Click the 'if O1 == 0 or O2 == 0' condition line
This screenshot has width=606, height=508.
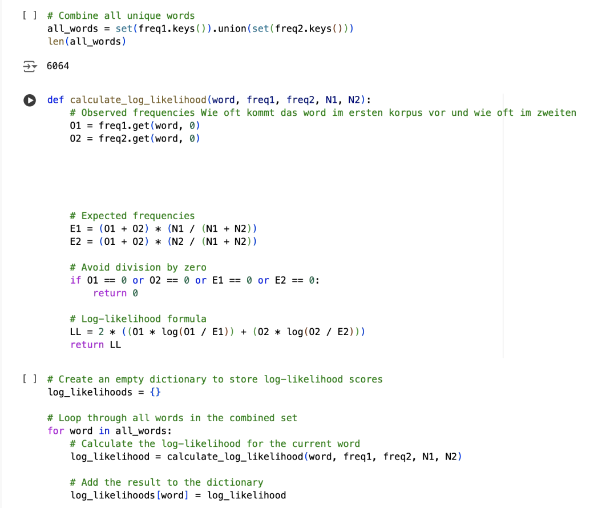click(x=195, y=280)
